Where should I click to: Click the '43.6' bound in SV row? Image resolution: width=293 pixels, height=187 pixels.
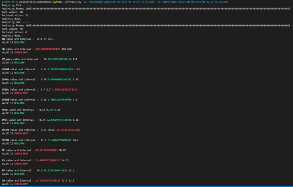coord(71,170)
